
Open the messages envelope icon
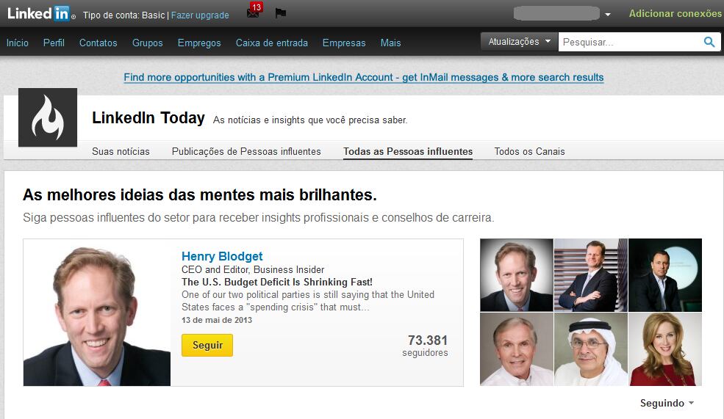coord(253,13)
